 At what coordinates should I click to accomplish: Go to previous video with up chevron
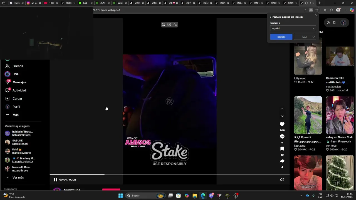pos(282,109)
